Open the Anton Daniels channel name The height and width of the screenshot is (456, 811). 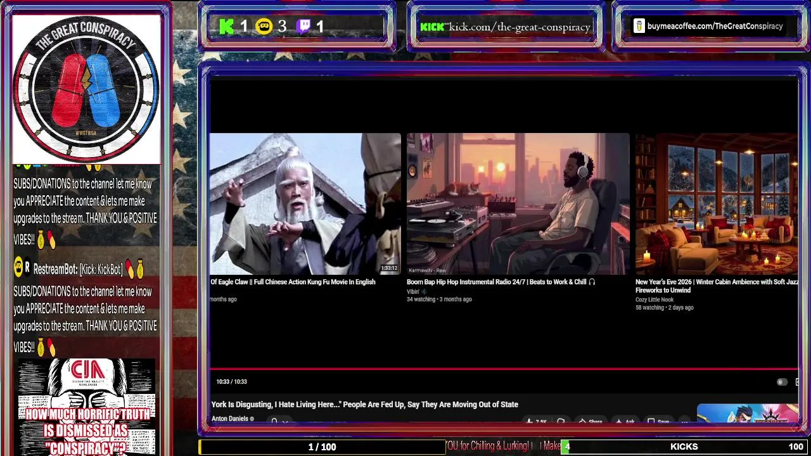[x=229, y=419]
